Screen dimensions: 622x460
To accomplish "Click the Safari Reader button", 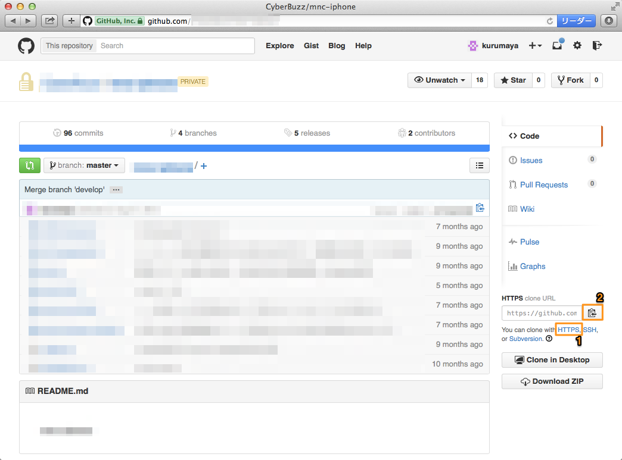I will coord(576,21).
